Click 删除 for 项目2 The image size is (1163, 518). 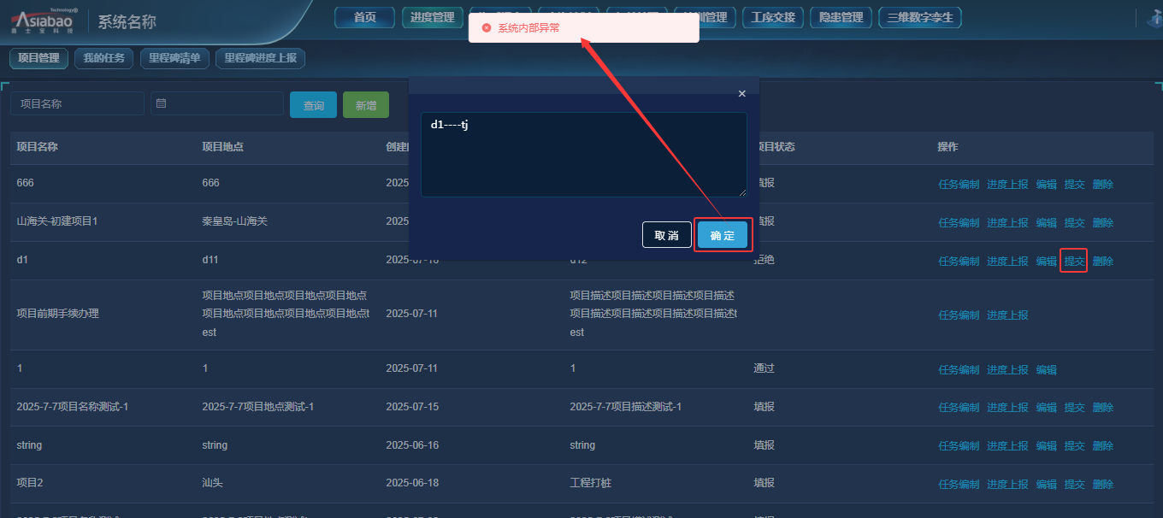[x=1103, y=485]
